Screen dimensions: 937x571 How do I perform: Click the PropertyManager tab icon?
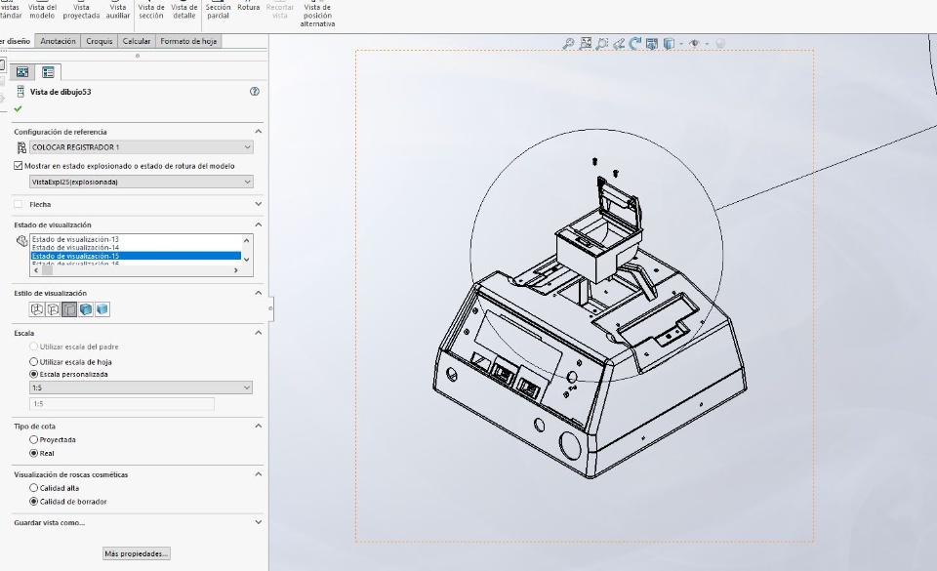pos(48,72)
